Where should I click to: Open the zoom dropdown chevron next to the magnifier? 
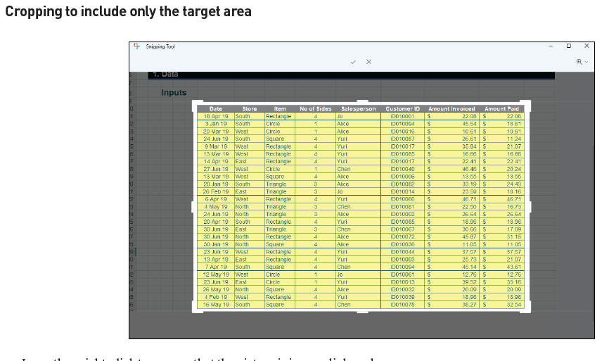(x=587, y=62)
